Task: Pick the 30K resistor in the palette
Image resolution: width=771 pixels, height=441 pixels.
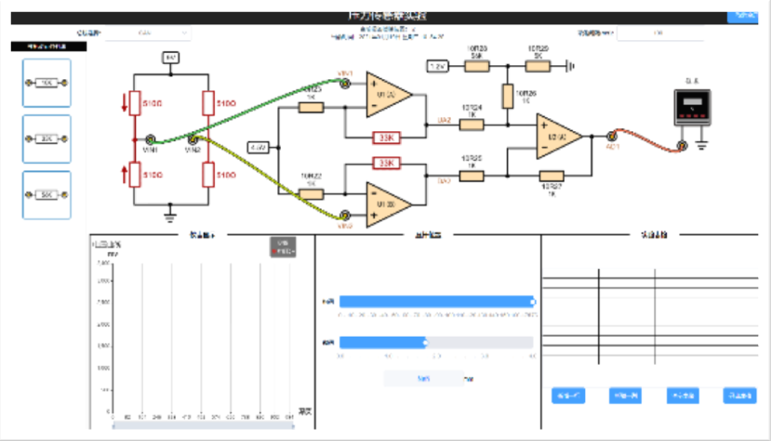Action: click(47, 140)
